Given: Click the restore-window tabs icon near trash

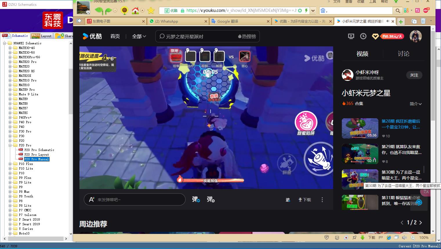Looking at the screenshot, I should (414, 21).
